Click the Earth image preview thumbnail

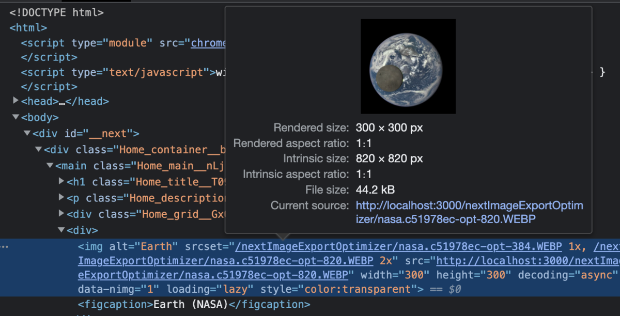408,66
